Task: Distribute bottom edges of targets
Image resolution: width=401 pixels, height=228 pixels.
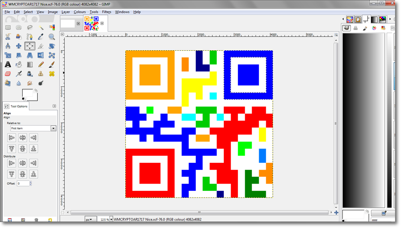Action: 33,174
